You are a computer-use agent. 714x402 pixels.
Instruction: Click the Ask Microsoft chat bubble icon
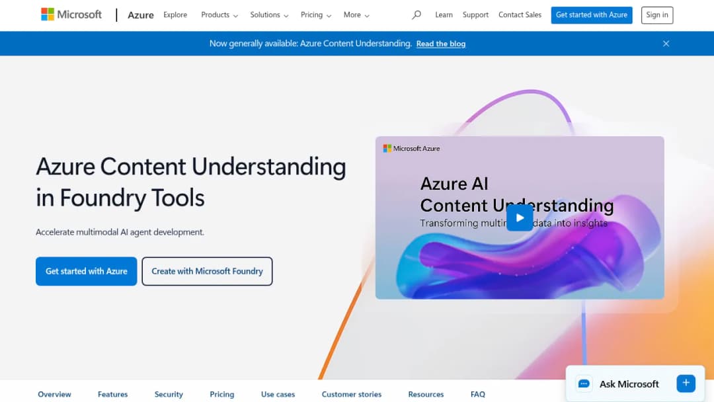584,383
